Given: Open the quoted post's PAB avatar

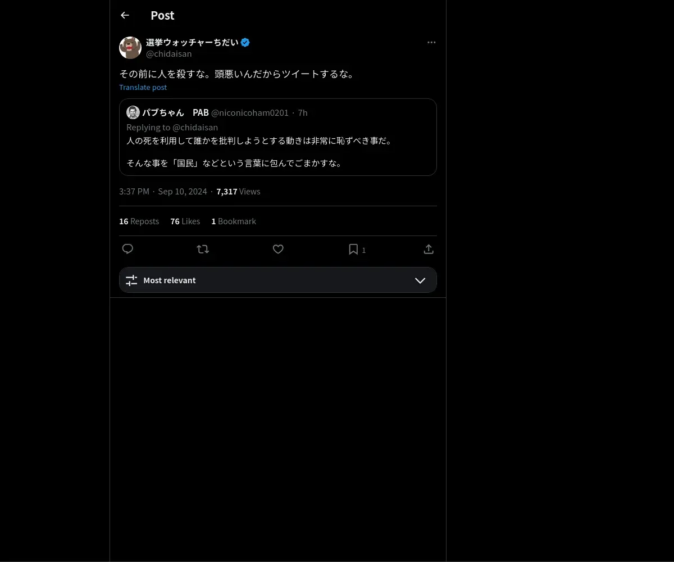Looking at the screenshot, I should pos(133,112).
